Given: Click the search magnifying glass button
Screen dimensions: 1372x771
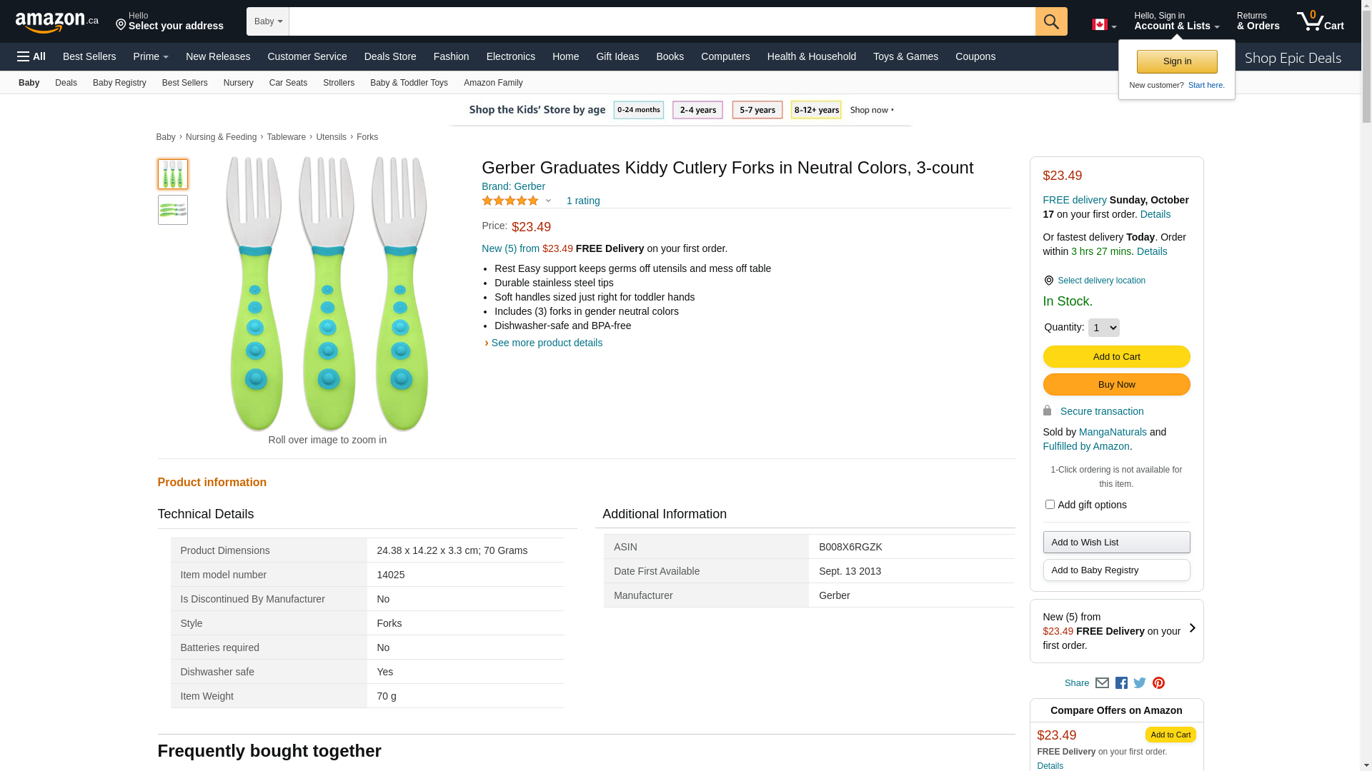Looking at the screenshot, I should (1050, 21).
